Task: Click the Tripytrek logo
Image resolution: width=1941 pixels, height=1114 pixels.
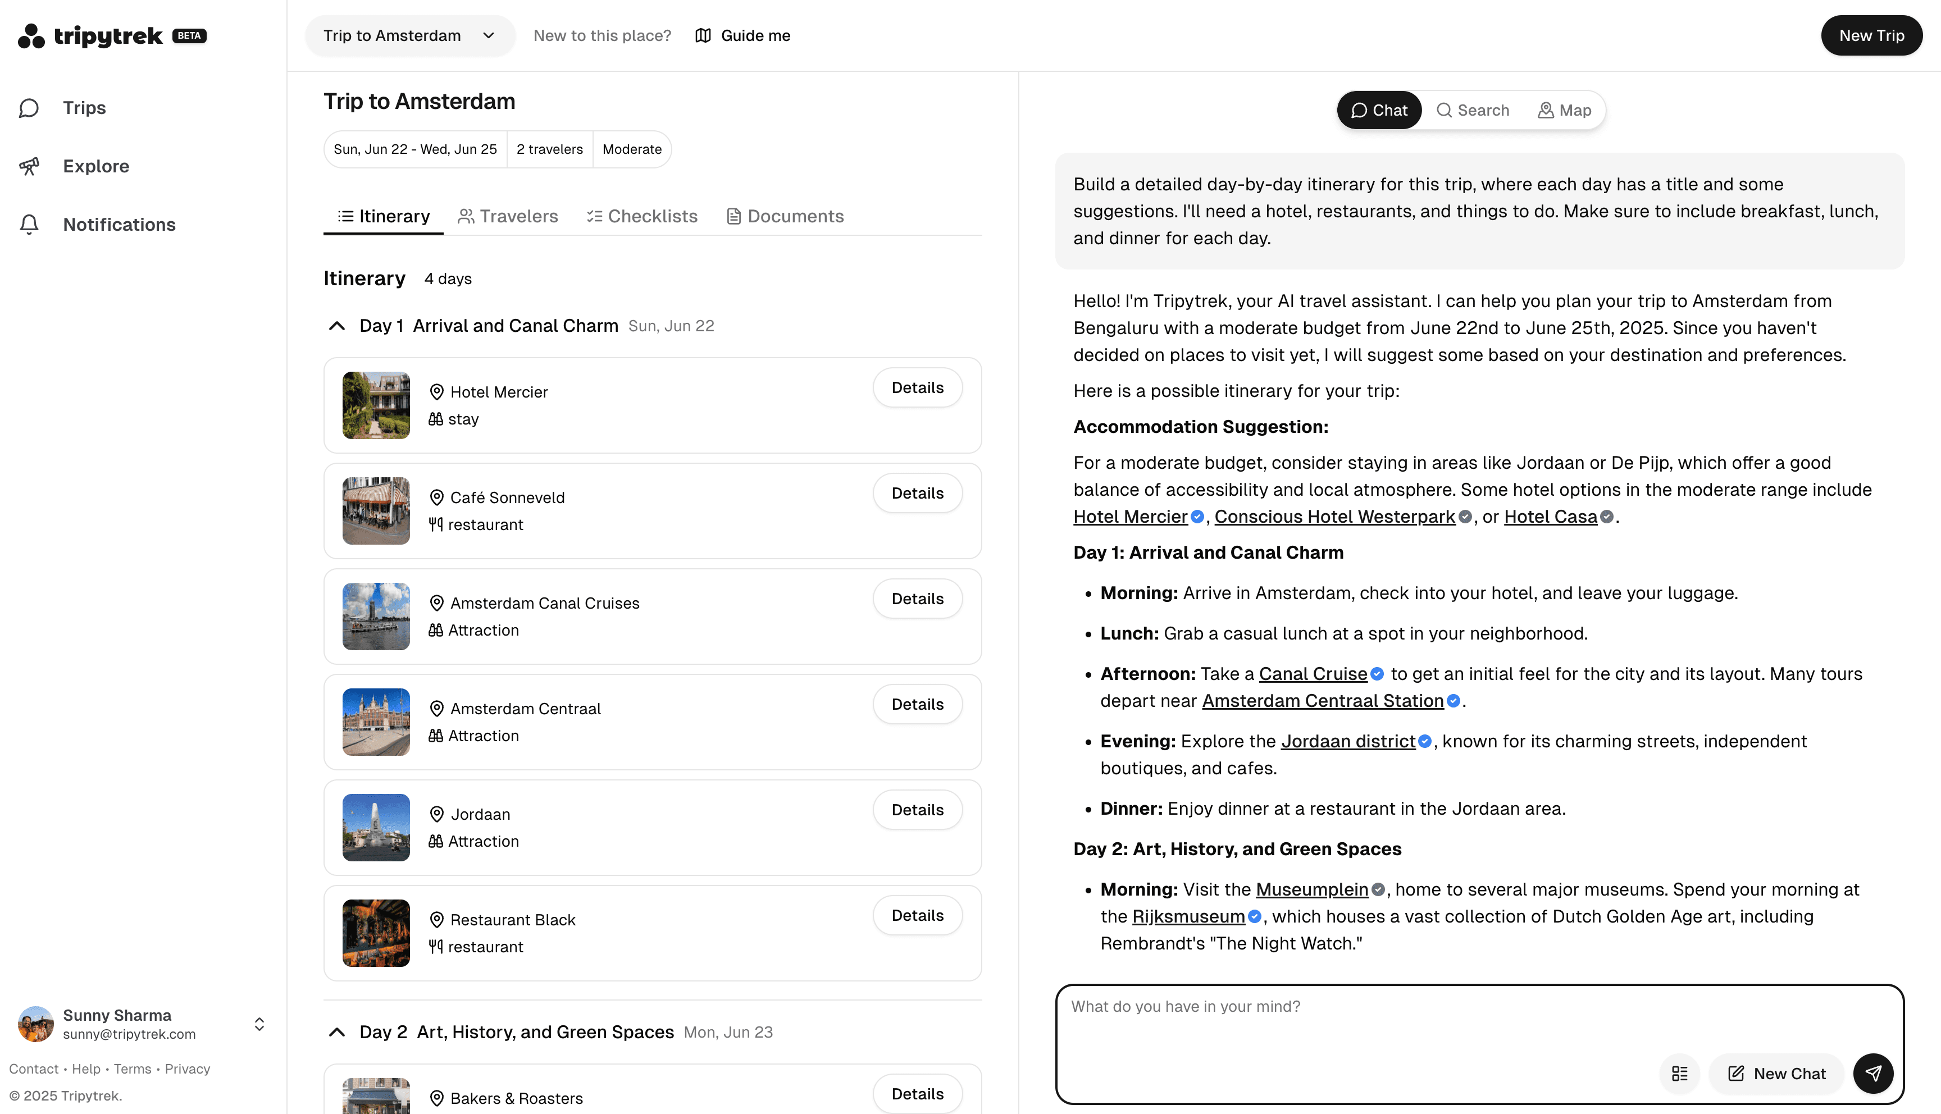Action: [112, 36]
